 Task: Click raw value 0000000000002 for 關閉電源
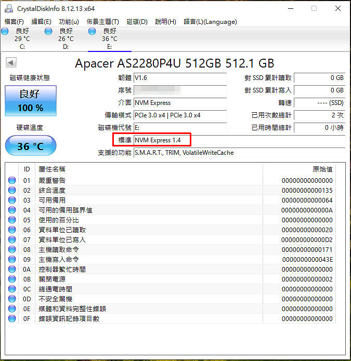click(x=307, y=279)
